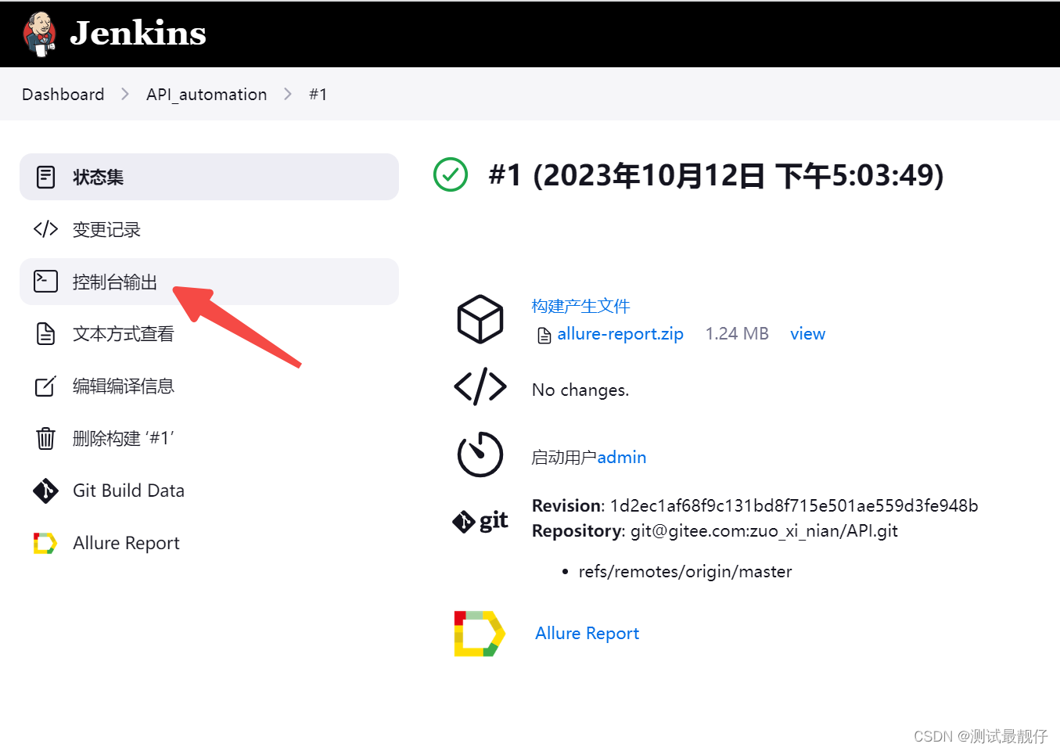
Task: Click the Jenkins butler logo
Action: tap(40, 34)
